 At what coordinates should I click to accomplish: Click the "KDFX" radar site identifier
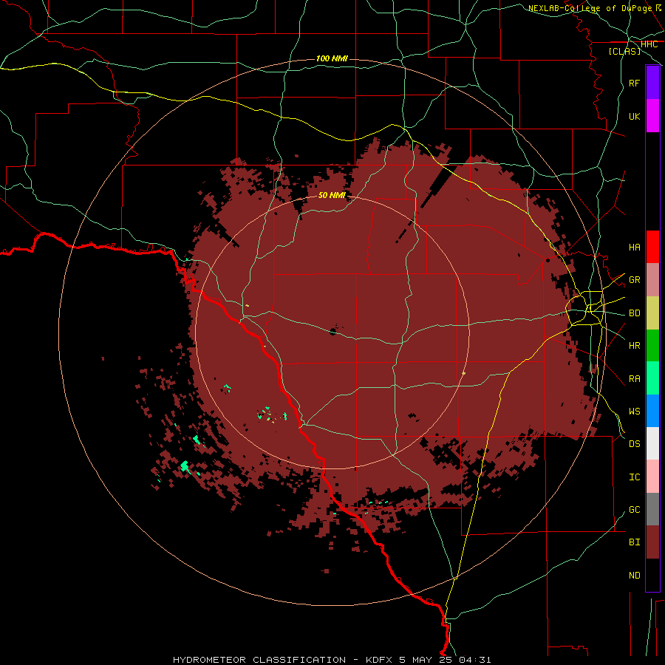click(x=380, y=660)
